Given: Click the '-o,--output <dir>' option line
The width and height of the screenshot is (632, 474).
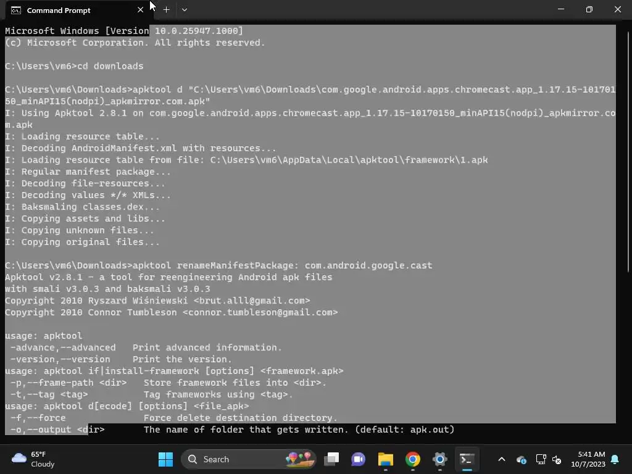Looking at the screenshot, I should click(233, 430).
